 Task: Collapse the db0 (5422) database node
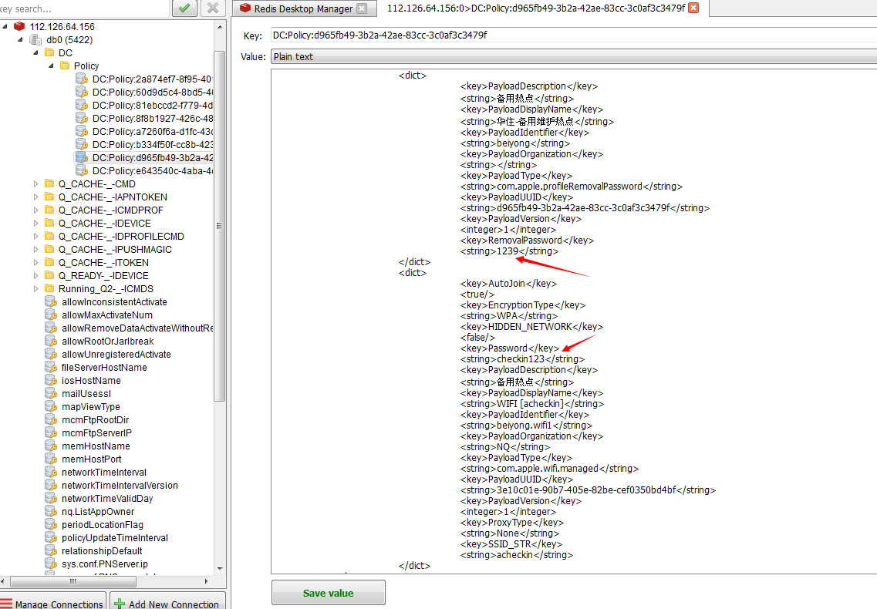(20, 40)
